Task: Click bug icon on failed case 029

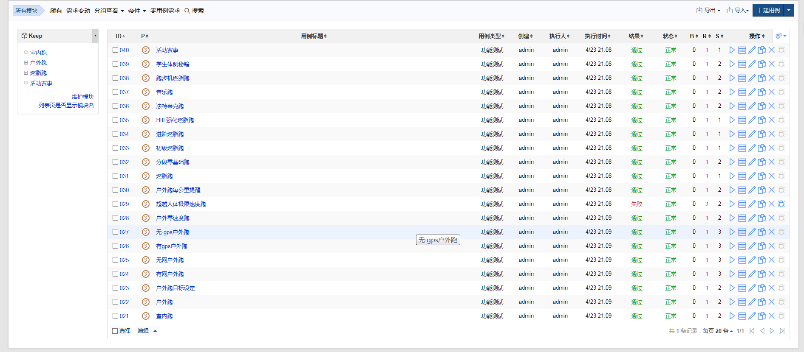Action: coord(781,204)
